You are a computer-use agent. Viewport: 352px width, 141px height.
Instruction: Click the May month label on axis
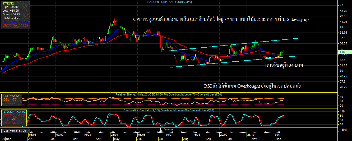(x=116, y=139)
